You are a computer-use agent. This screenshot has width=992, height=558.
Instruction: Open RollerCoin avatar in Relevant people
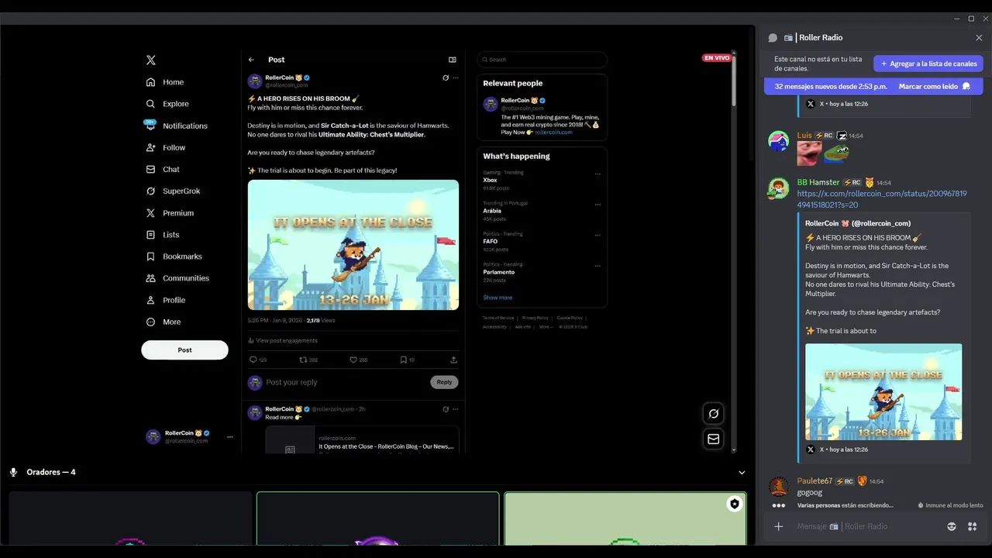(490, 104)
